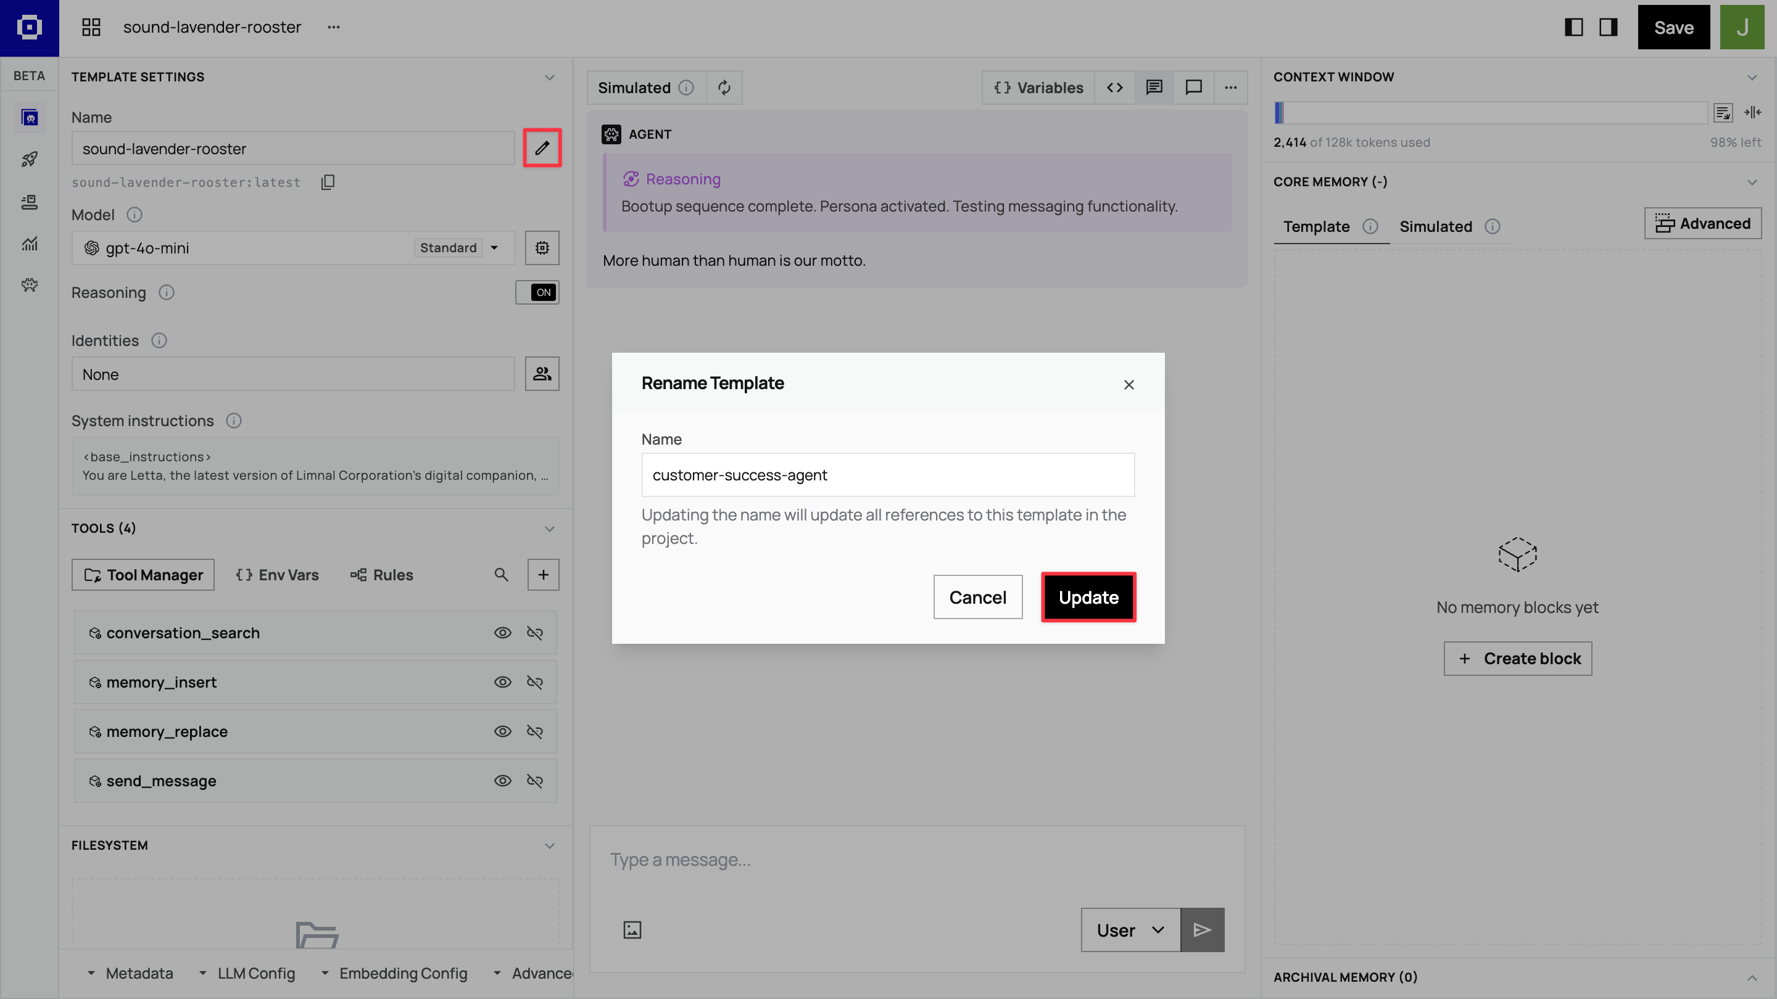Open the identities icon next to None field
This screenshot has width=1777, height=999.
(542, 373)
